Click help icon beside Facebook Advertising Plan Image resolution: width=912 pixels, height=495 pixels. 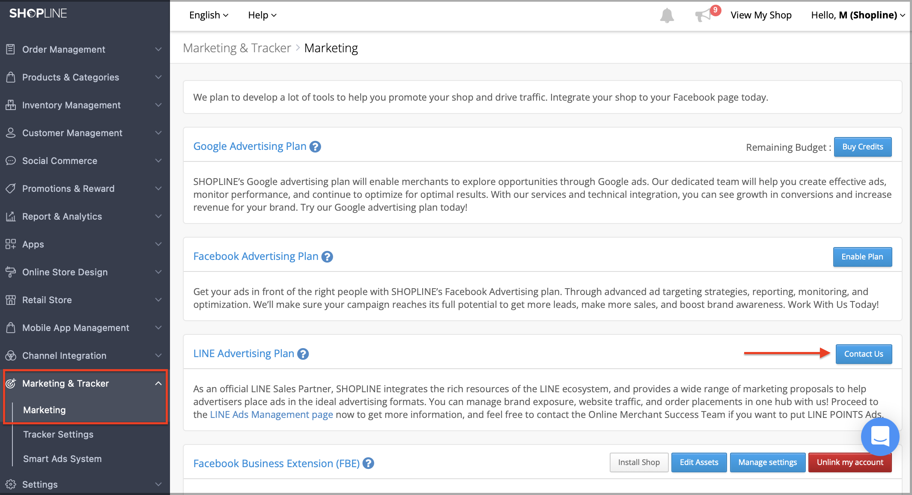point(327,257)
